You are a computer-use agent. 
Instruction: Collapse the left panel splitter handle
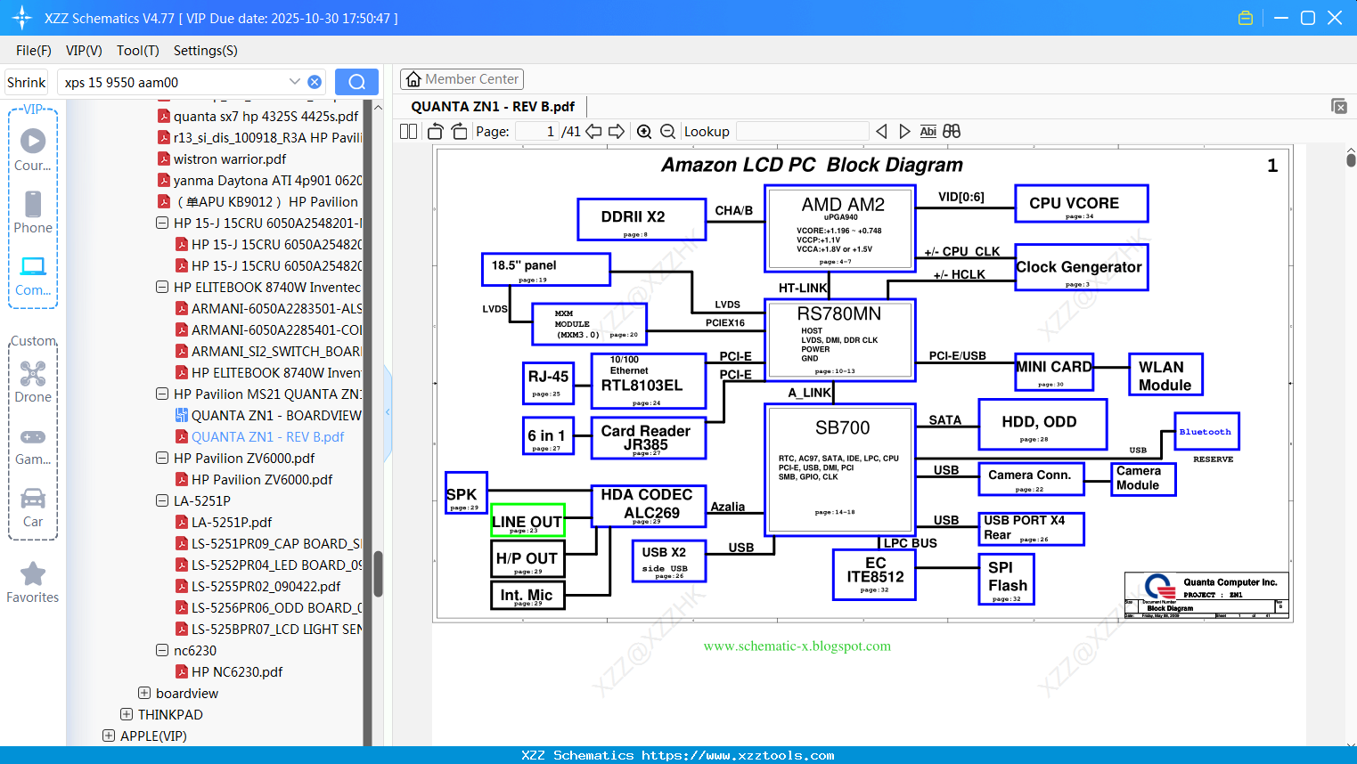coord(388,411)
